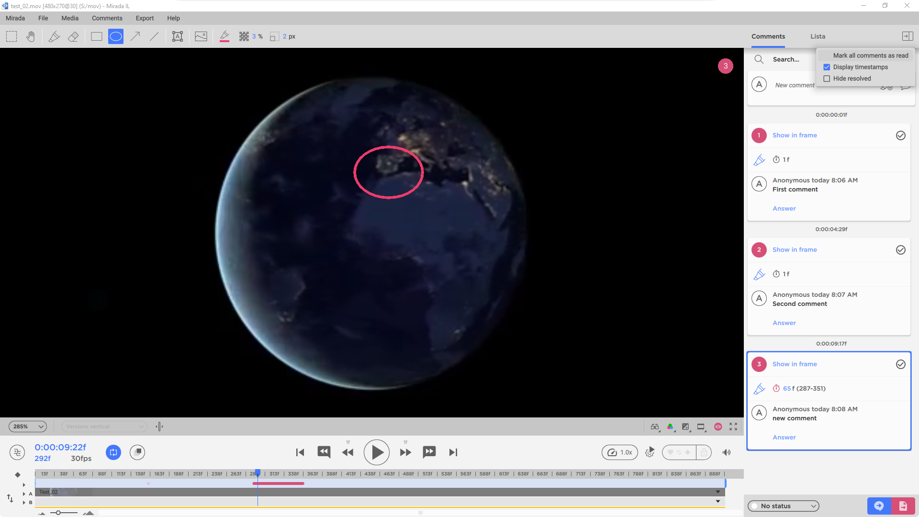Open the No status dropdown
919x517 pixels.
tap(784, 506)
